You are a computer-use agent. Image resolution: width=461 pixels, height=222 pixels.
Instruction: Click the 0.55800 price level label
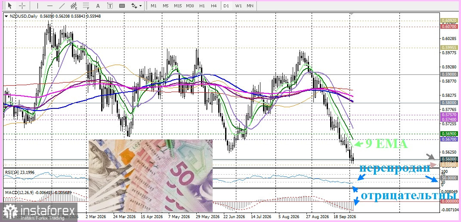[x=449, y=165]
